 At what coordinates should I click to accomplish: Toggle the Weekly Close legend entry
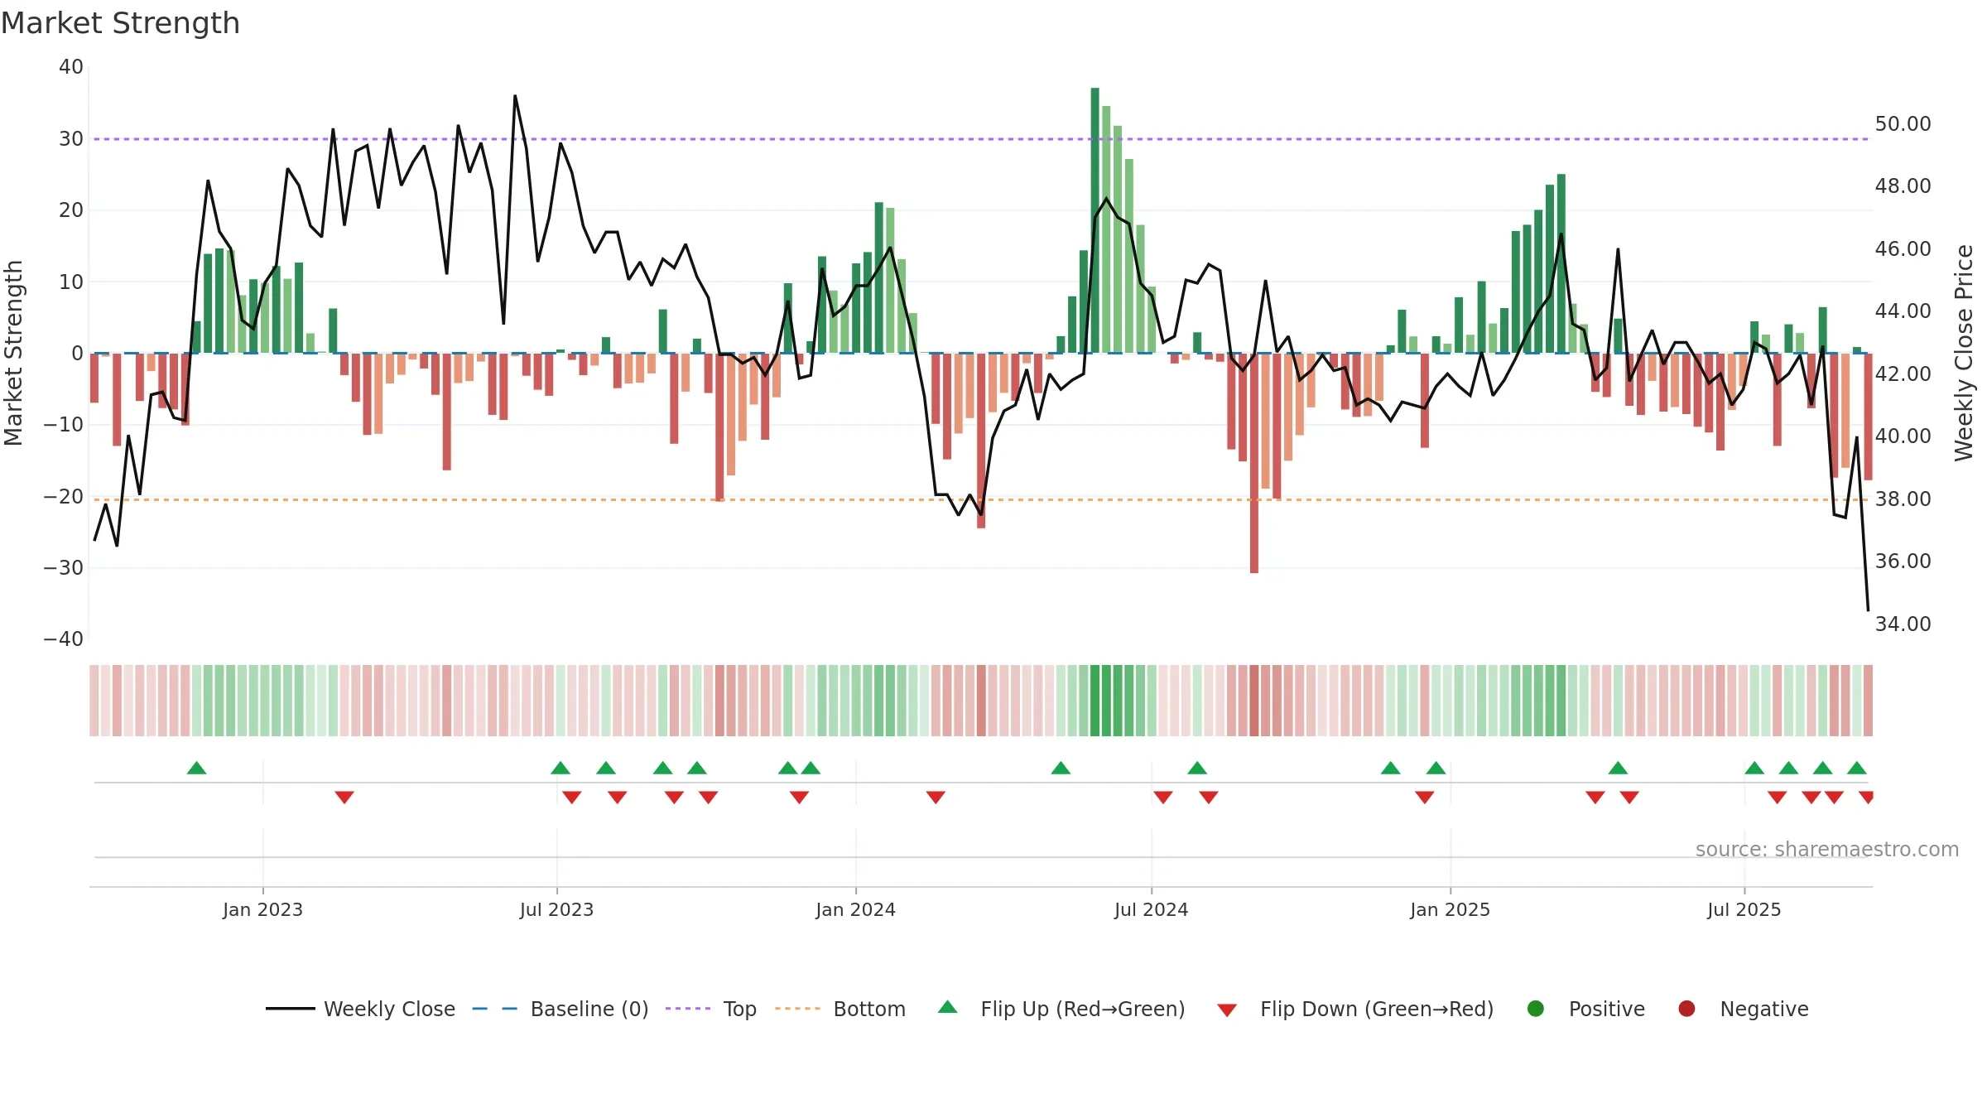360,1009
